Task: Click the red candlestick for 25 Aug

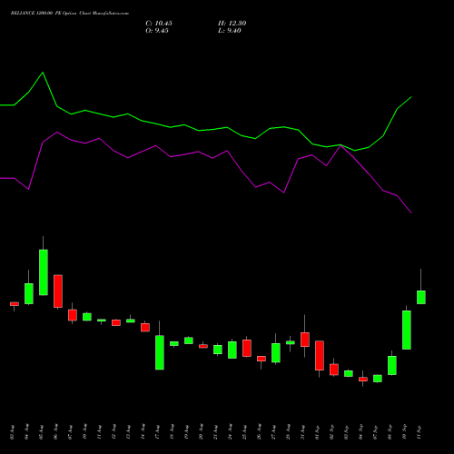Action: [247, 348]
